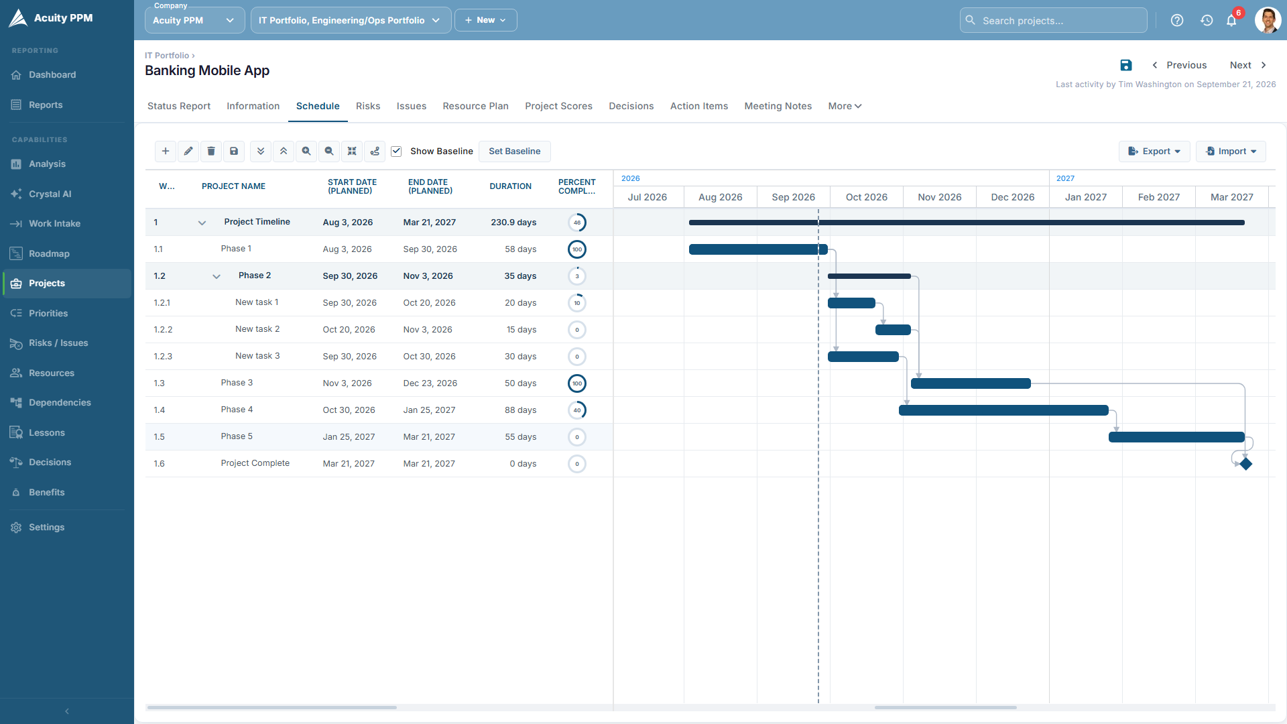1287x724 pixels.
Task: Click the Project Complete milestone diamond
Action: [1245, 464]
